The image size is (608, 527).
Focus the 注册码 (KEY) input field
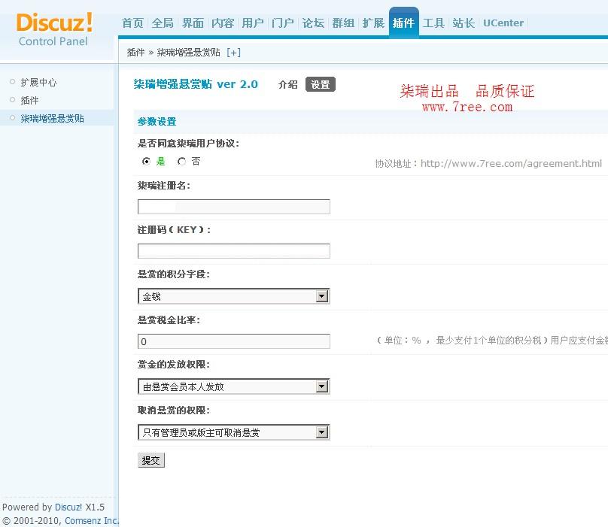tap(234, 251)
